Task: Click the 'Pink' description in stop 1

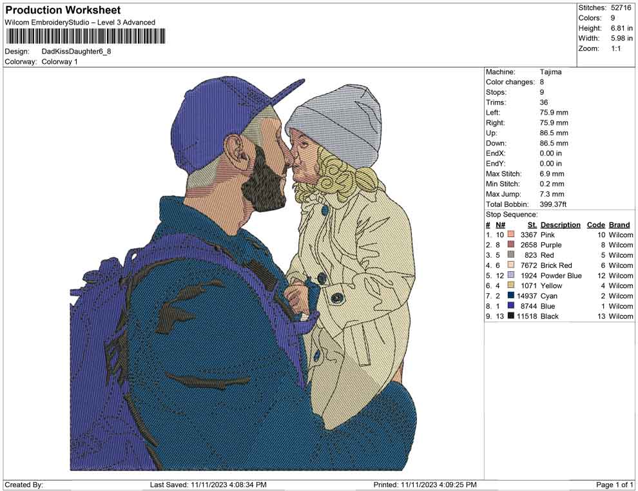Action: click(x=548, y=235)
